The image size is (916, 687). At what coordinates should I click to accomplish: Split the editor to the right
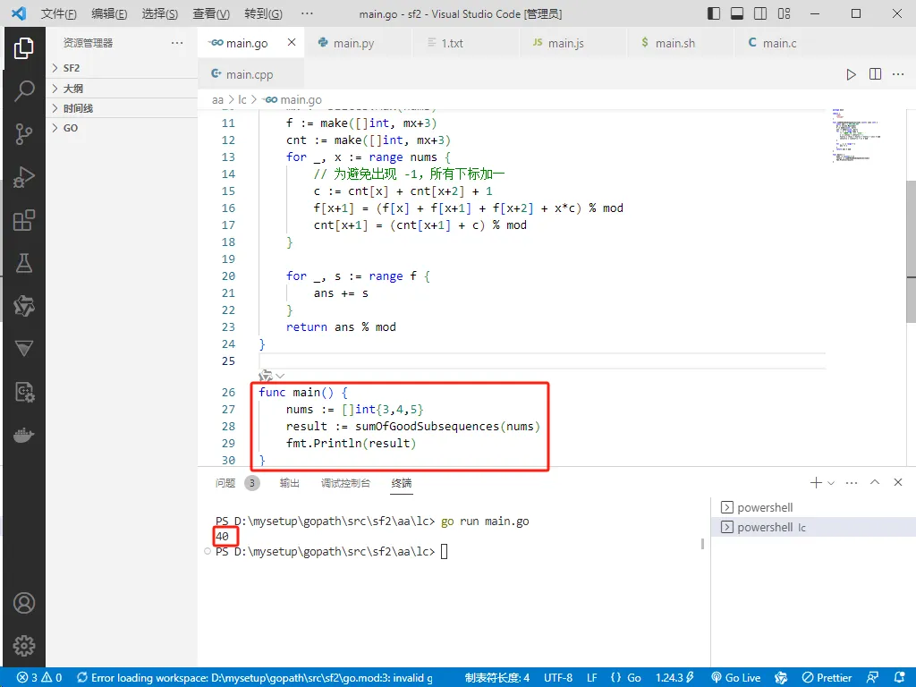point(875,74)
